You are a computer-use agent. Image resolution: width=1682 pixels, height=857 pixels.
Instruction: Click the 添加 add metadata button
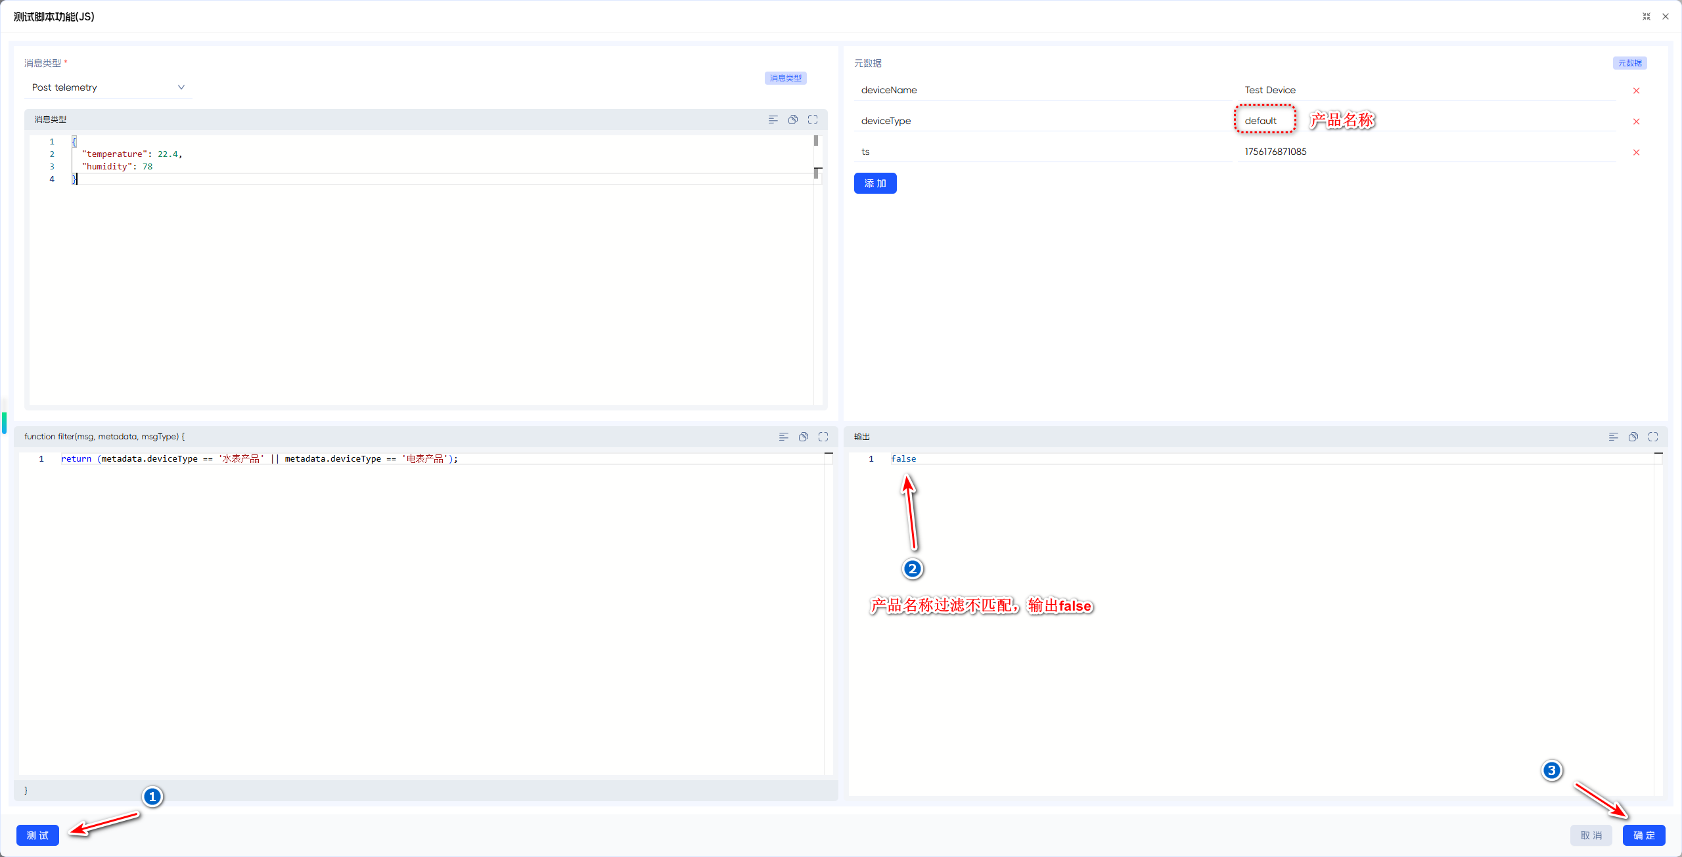point(875,183)
